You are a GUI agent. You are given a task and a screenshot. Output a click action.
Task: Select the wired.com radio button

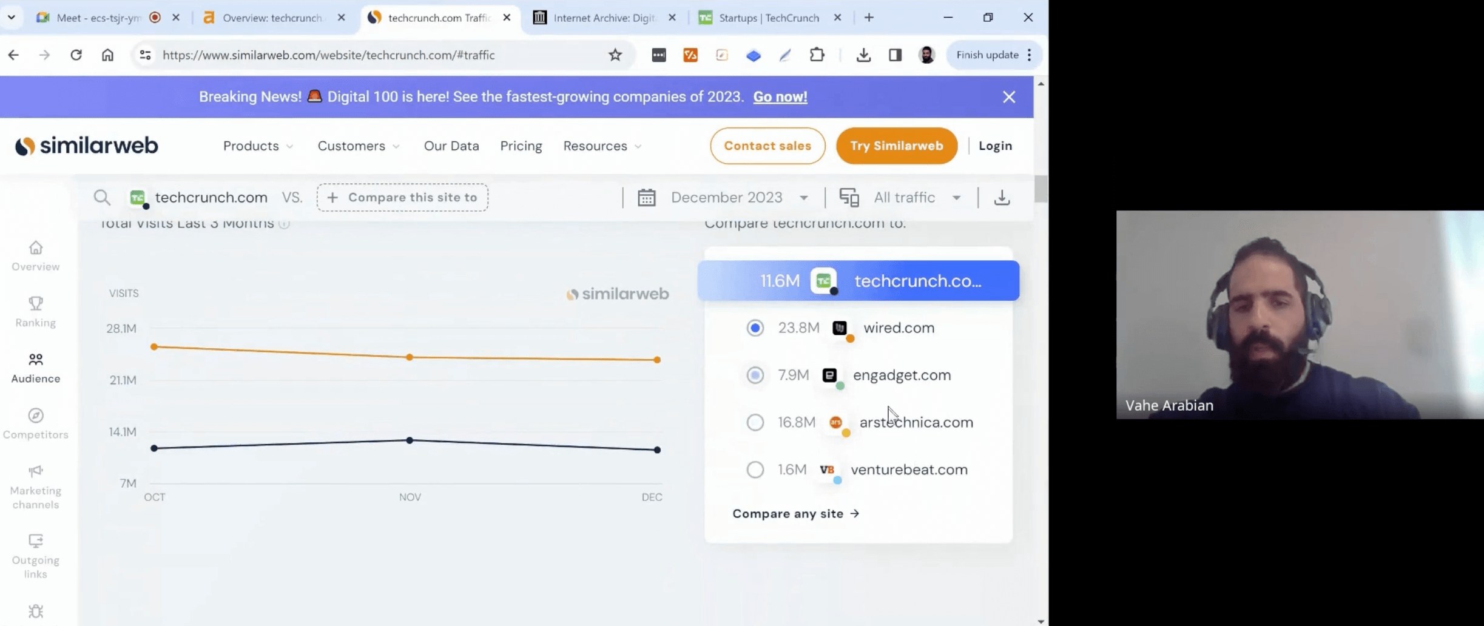755,328
